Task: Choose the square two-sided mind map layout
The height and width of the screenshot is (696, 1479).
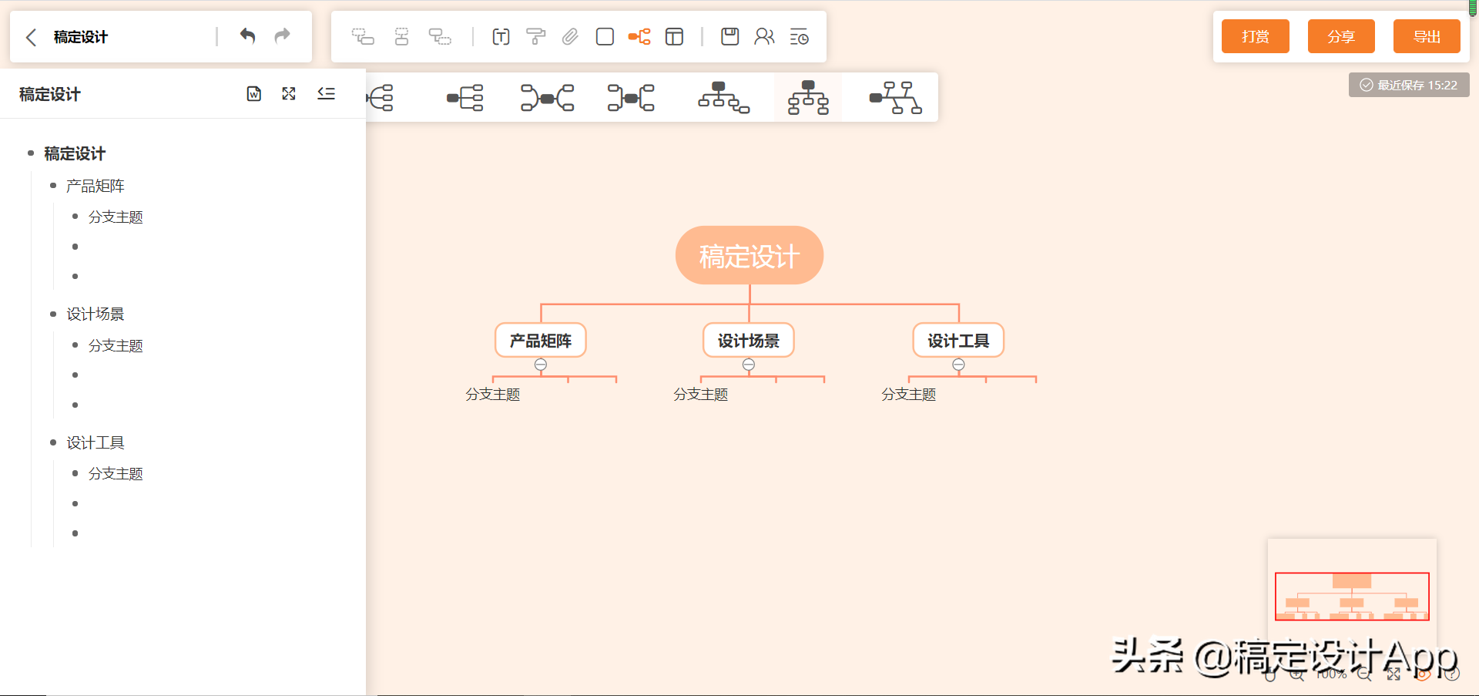Action: coord(631,98)
